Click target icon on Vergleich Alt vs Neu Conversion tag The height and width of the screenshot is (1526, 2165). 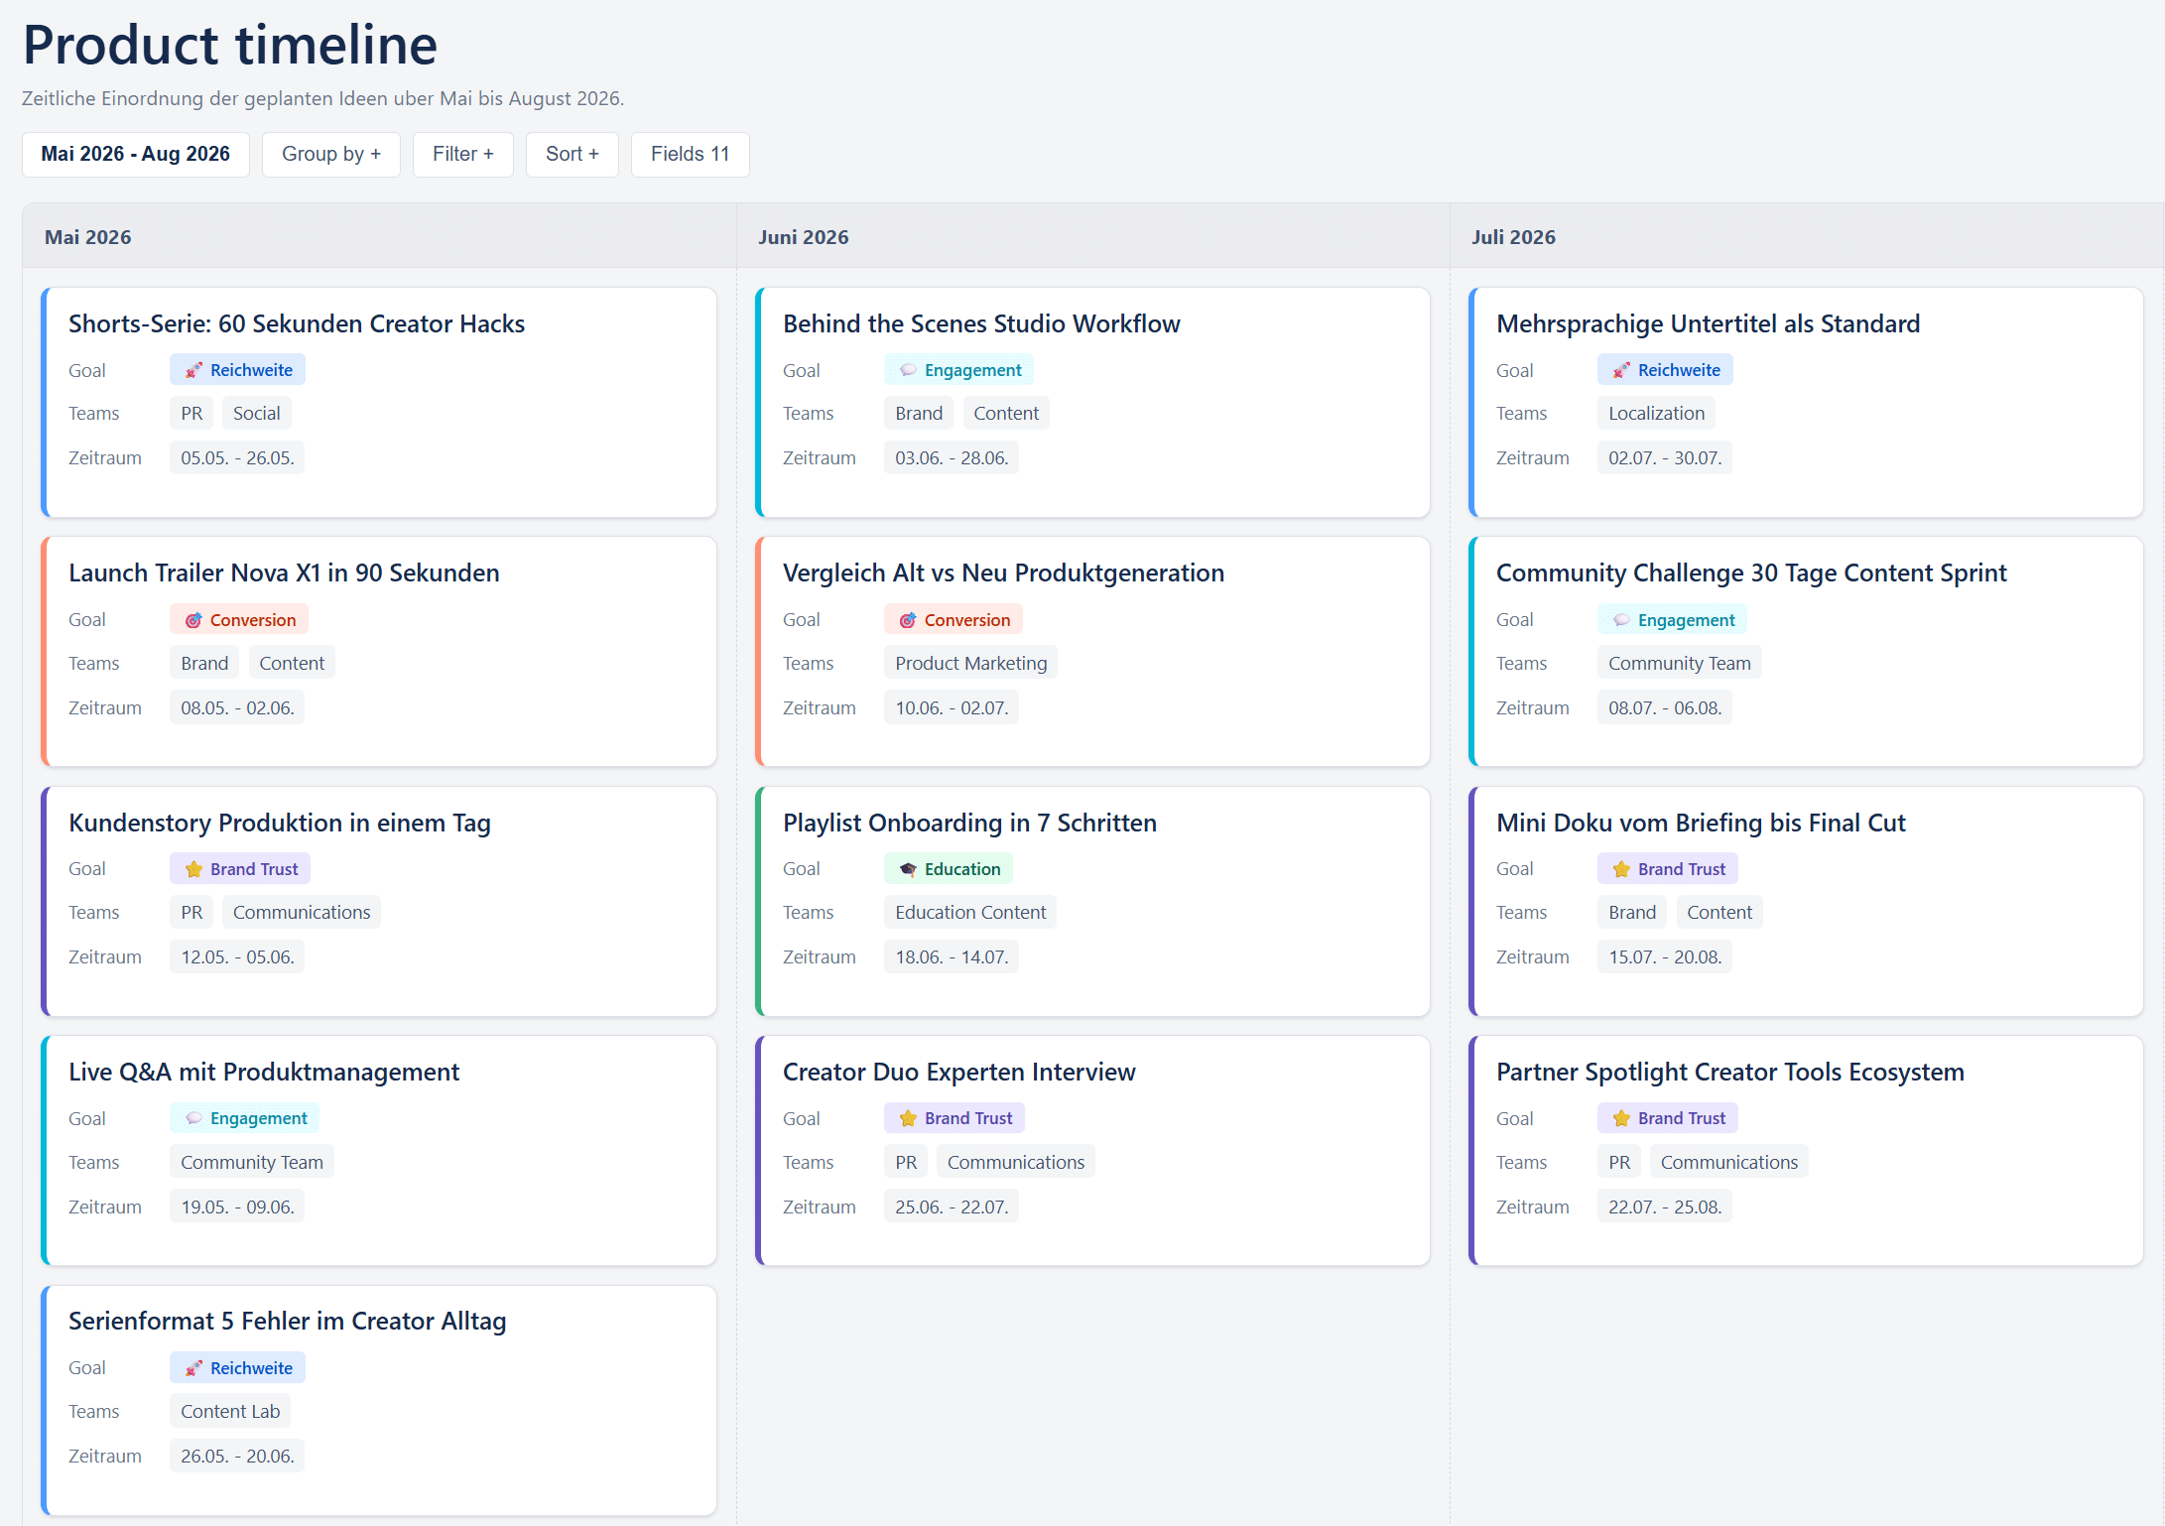point(908,620)
